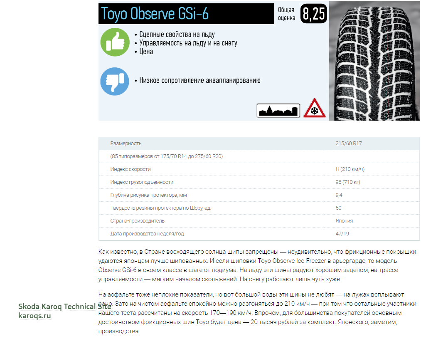Screen dimensions: 421x339
Task: Click the paragraph beginning "На асфальте тоже"
Action: pos(257,313)
